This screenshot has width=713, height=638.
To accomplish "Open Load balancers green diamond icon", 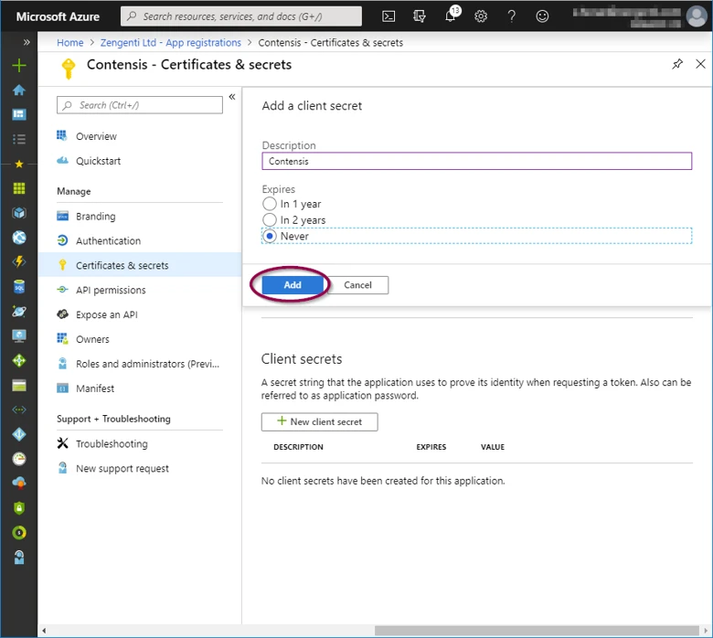I will tap(19, 361).
